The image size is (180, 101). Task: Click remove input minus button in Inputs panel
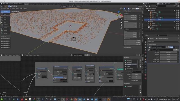(x=140, y=62)
